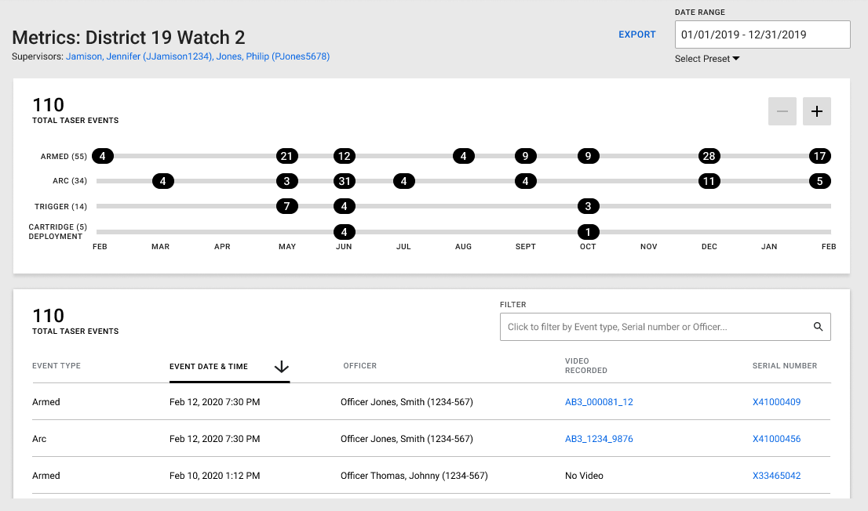Click the Officer column header
Image resolution: width=868 pixels, height=511 pixels.
click(359, 365)
